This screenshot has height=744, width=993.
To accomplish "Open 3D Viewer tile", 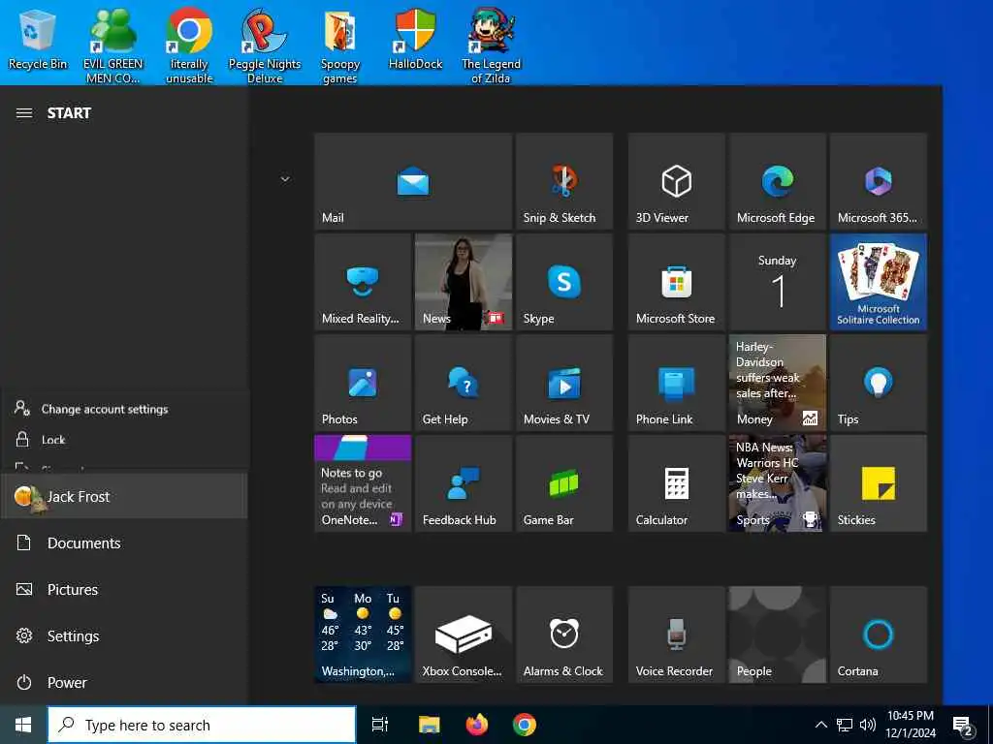I will click(x=676, y=181).
